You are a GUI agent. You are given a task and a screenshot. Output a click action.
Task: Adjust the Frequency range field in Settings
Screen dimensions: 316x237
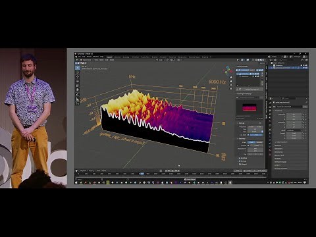pos(255,126)
